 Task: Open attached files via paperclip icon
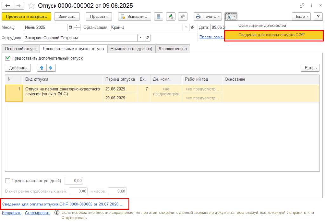[x=182, y=17]
